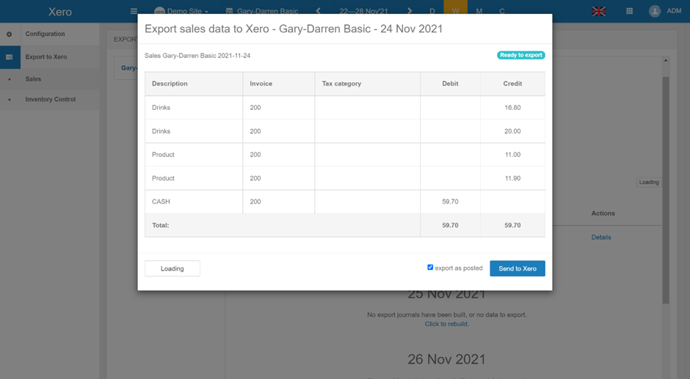
Task: Select Sales in the sidebar
Action: (x=33, y=79)
